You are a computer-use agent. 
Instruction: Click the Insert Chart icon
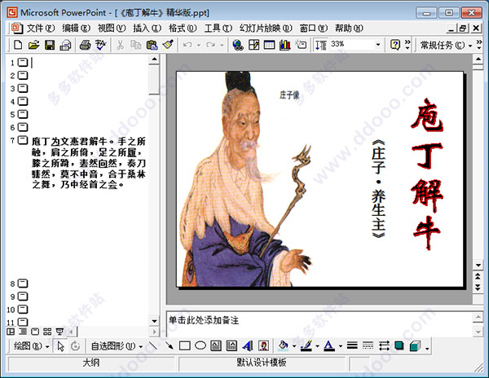(x=285, y=45)
